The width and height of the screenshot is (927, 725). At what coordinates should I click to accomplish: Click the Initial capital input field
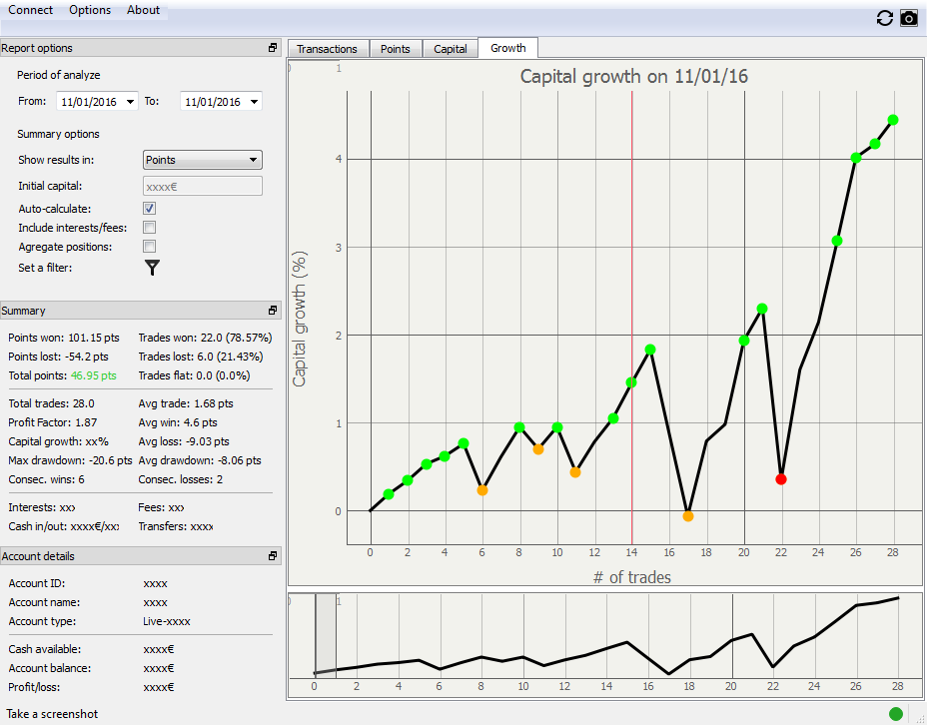coord(203,187)
